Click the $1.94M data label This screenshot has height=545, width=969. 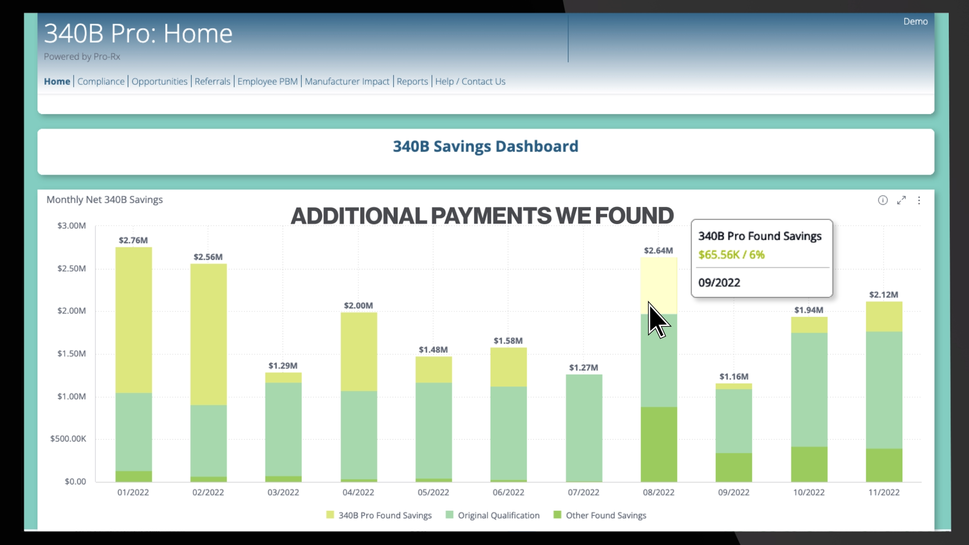point(809,310)
